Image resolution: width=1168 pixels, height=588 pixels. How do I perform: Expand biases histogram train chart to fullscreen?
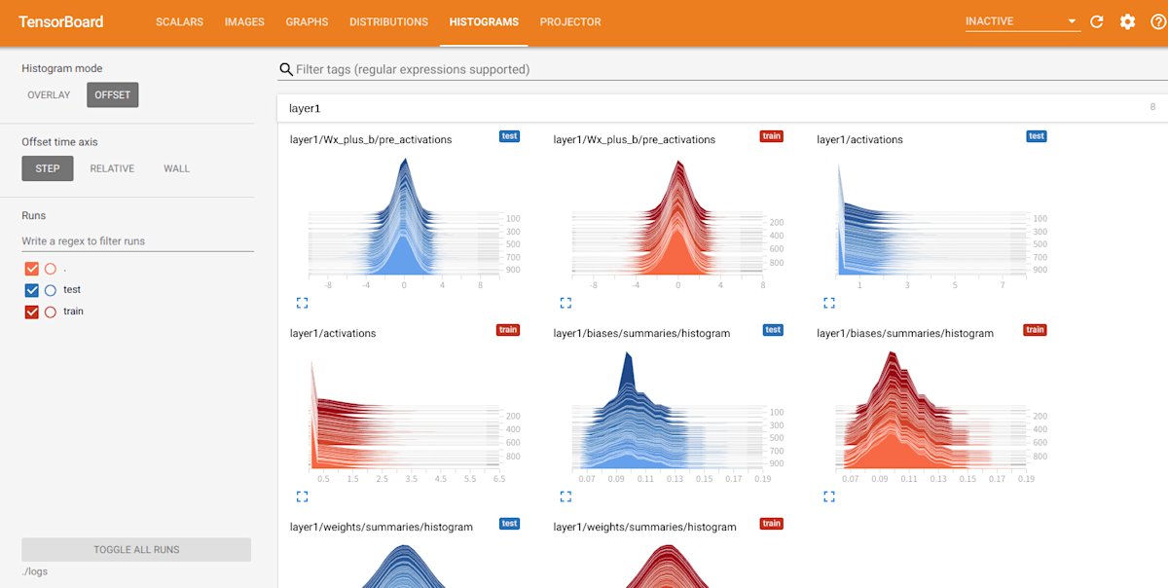(x=829, y=496)
